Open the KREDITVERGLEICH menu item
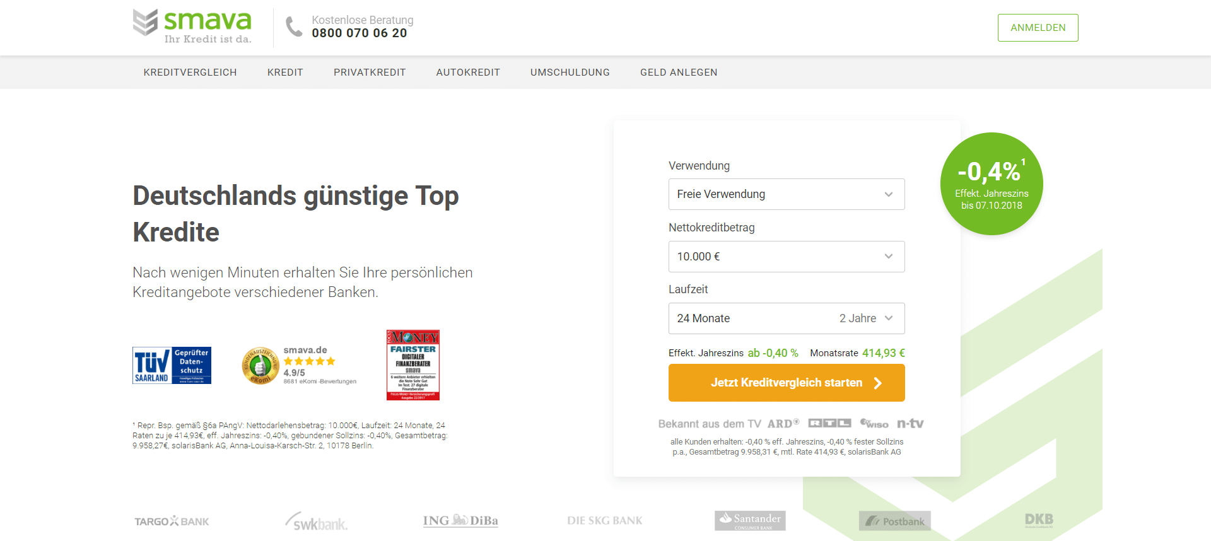This screenshot has height=541, width=1211. tap(190, 73)
